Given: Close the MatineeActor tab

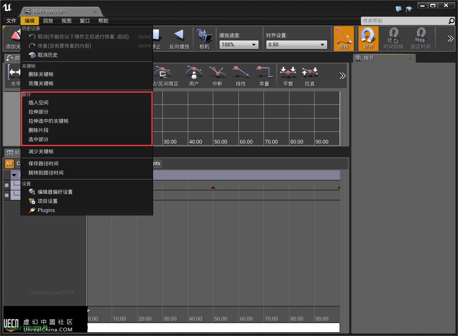Looking at the screenshot, I should point(95,12).
